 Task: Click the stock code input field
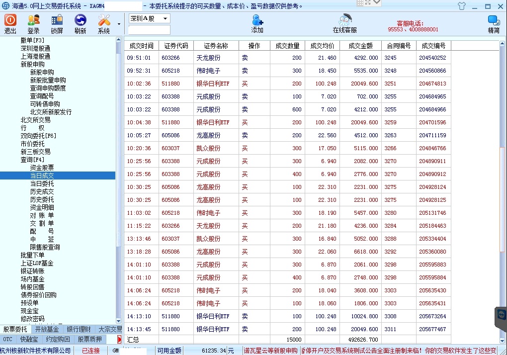click(x=149, y=30)
